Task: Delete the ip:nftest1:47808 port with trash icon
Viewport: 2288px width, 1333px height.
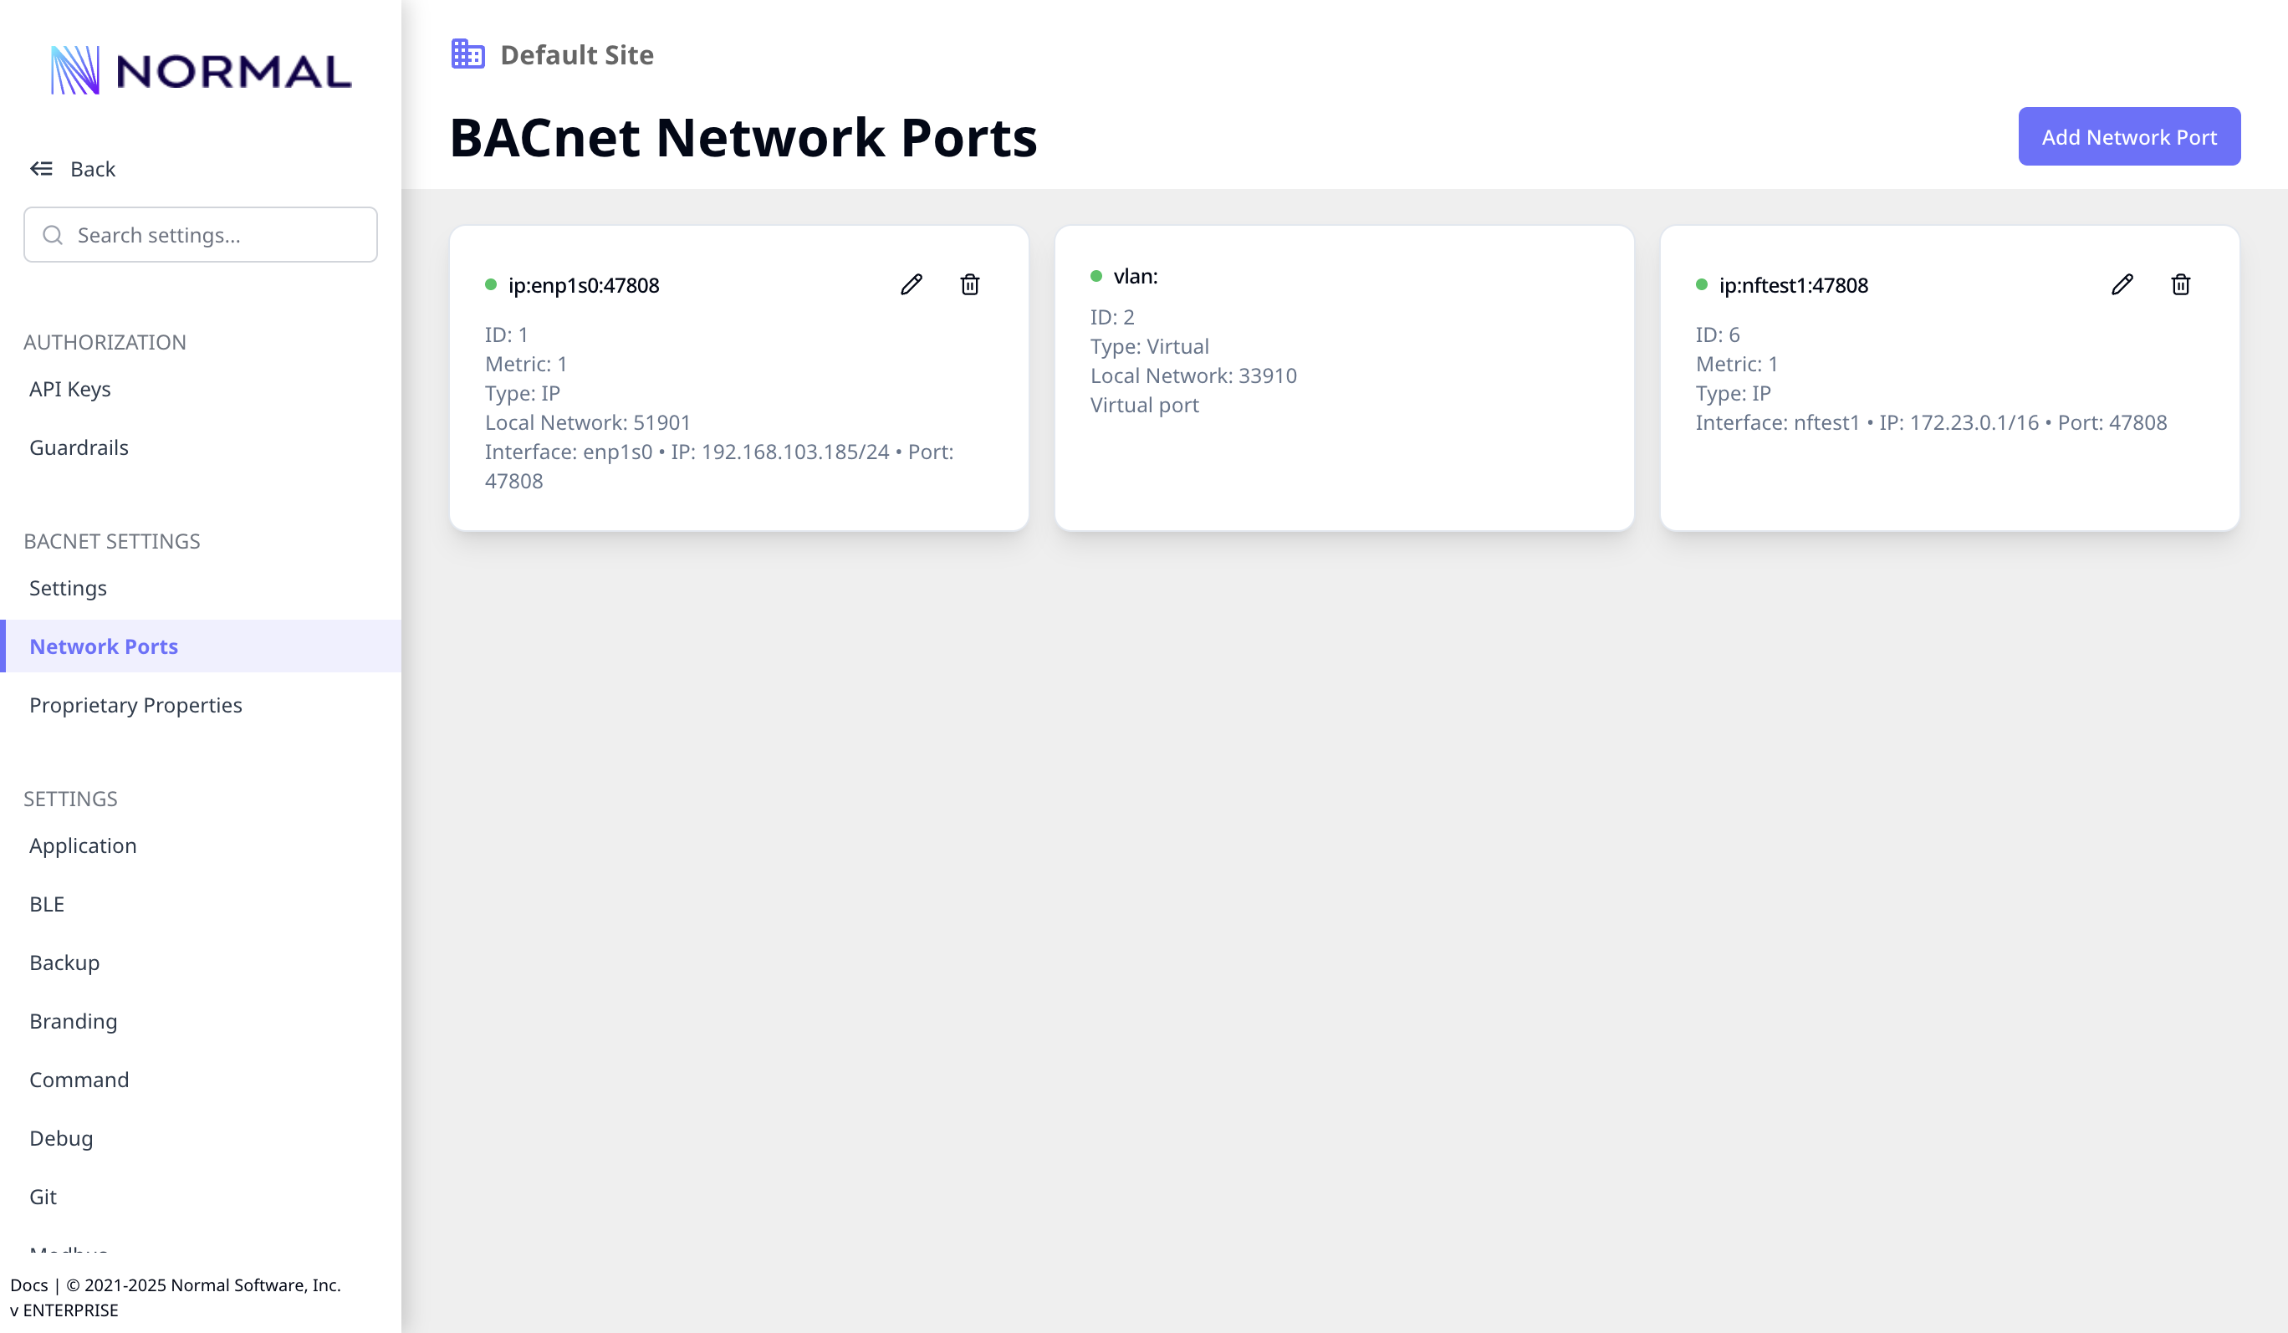Action: point(2181,285)
